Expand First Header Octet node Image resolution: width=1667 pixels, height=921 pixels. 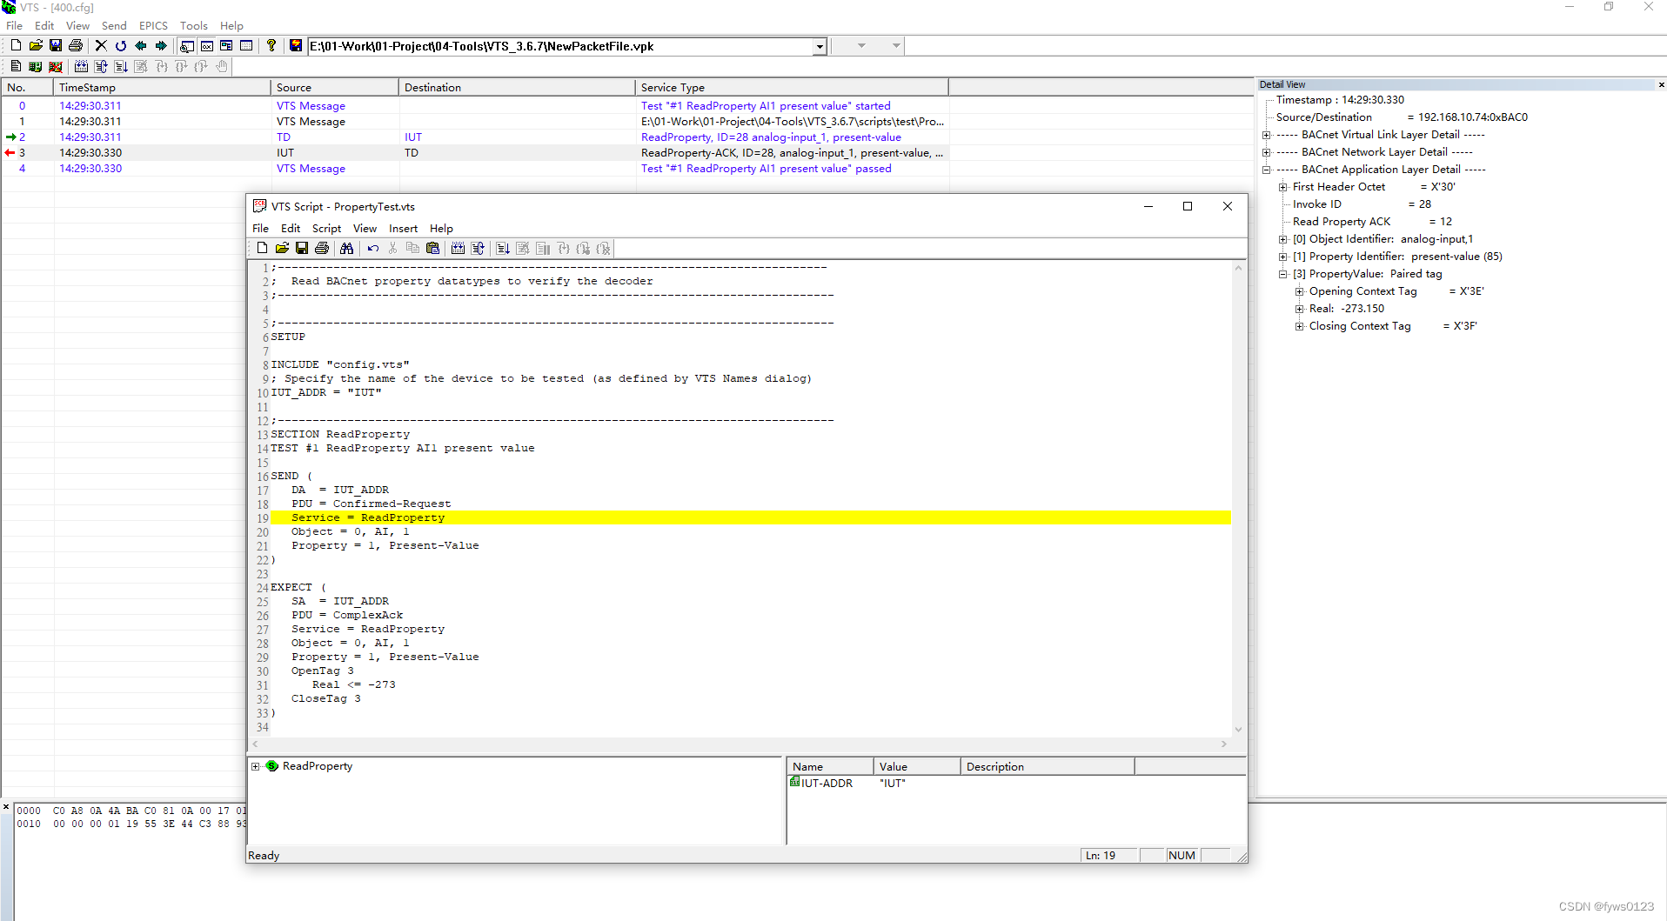[x=1282, y=187]
